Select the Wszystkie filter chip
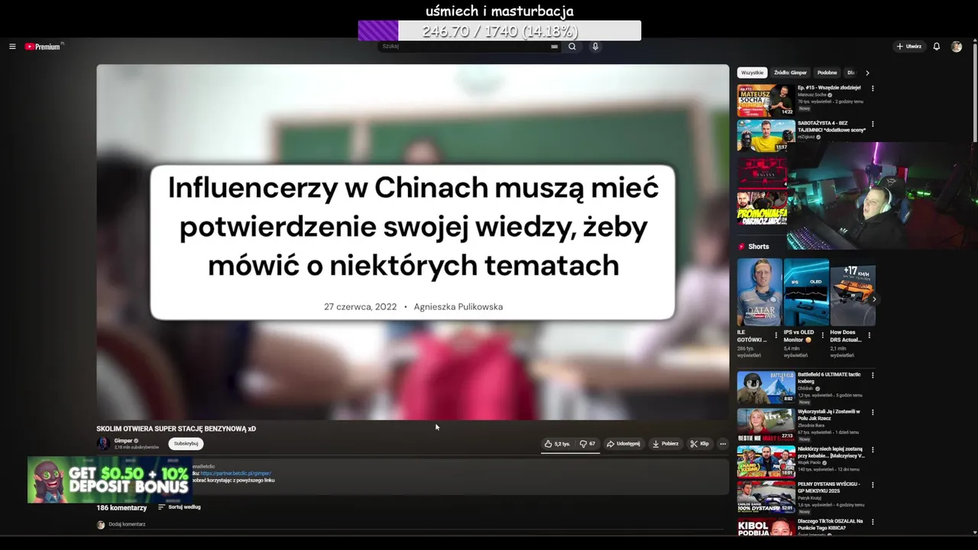Image resolution: width=978 pixels, height=550 pixels. 752,73
